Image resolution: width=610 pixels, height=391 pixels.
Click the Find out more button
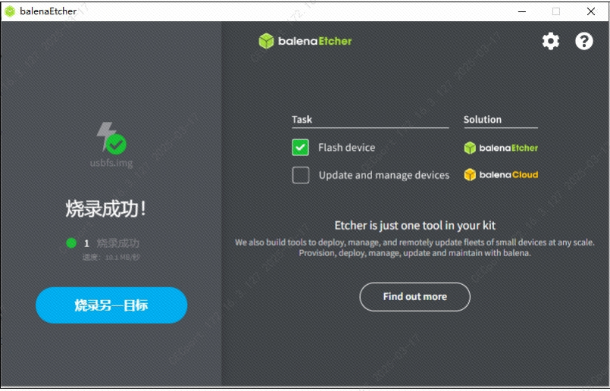coord(414,297)
